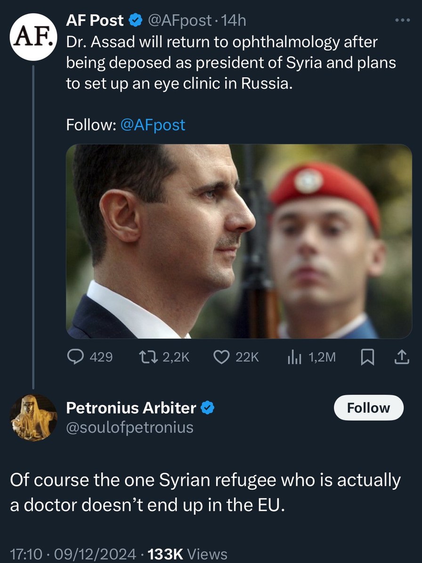422x563 pixels.
Task: Open the 17:10 09/12/2024 timestamp
Action: 73,554
